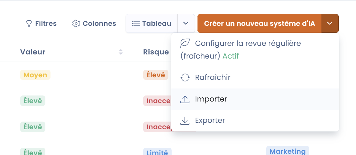Click the circular arrows Rafraîchir icon
Screen dimensions: 356x155
coord(185,77)
